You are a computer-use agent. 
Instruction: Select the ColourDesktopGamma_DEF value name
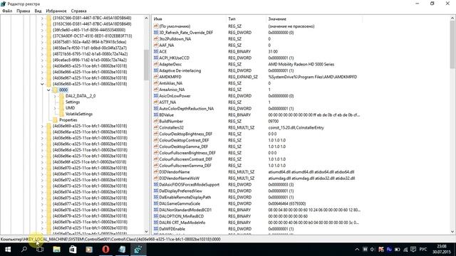click(184, 146)
